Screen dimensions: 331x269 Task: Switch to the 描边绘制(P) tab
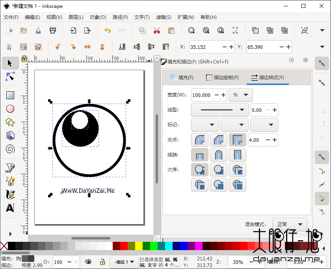pos(223,78)
